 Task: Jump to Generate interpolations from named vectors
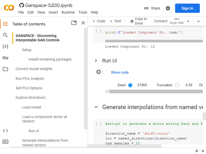click(x=45, y=143)
